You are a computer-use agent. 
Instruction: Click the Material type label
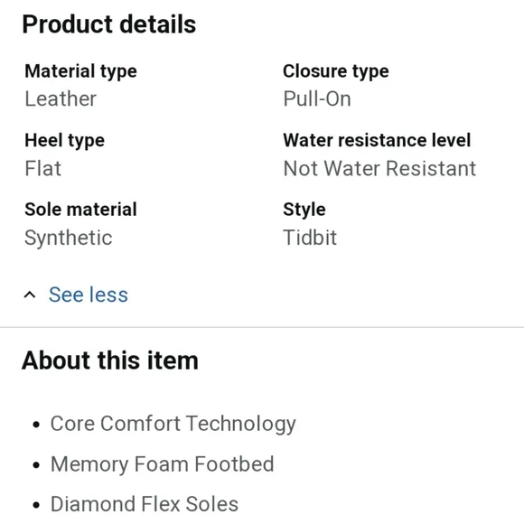coord(81,72)
